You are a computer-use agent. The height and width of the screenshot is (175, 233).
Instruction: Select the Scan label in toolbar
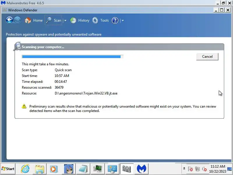57,20
